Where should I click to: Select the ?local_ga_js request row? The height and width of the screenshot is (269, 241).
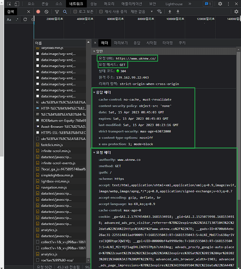pos(60,169)
